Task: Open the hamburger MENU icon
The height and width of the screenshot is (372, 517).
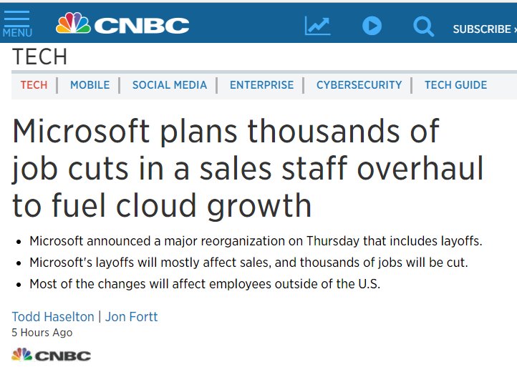Action: (16, 19)
